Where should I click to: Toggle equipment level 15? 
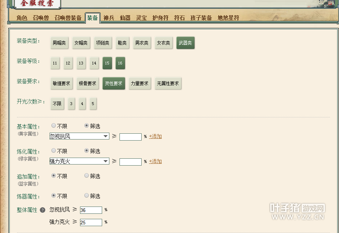107,63
